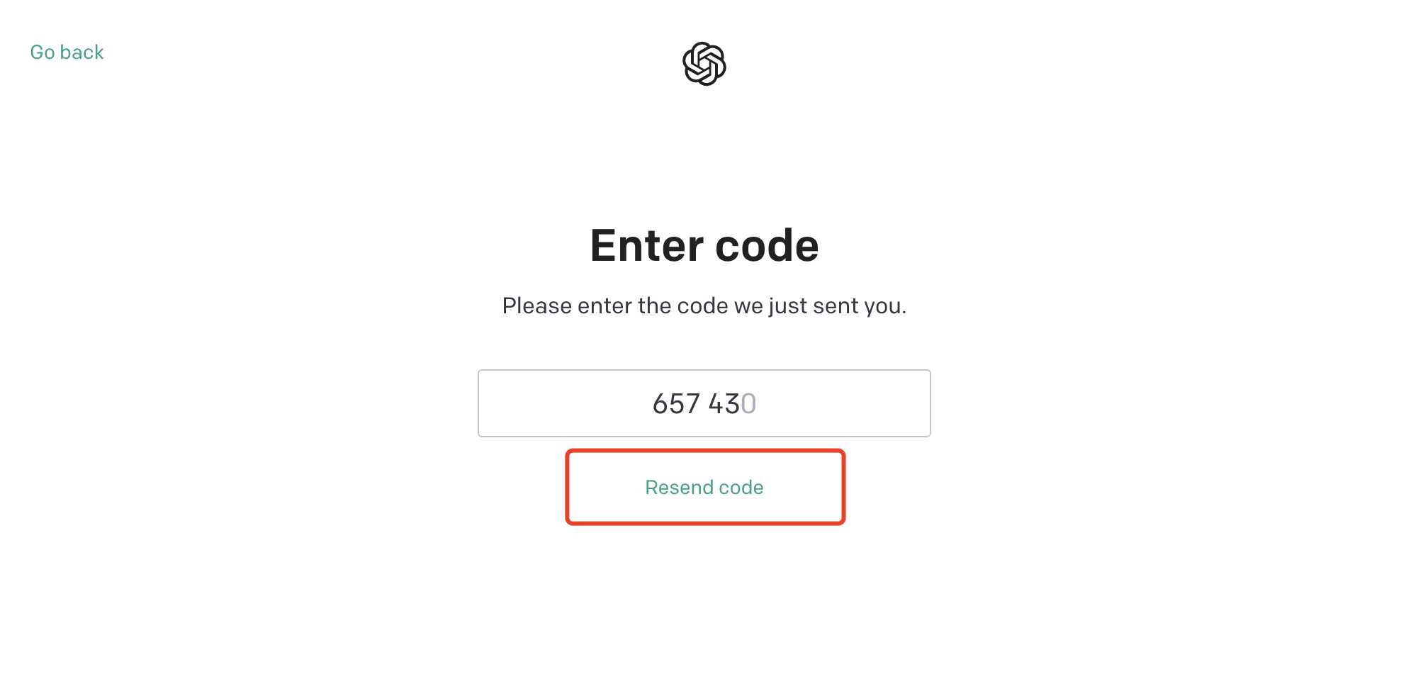The image size is (1406, 679).
Task: Click the Go back link
Action: (67, 52)
